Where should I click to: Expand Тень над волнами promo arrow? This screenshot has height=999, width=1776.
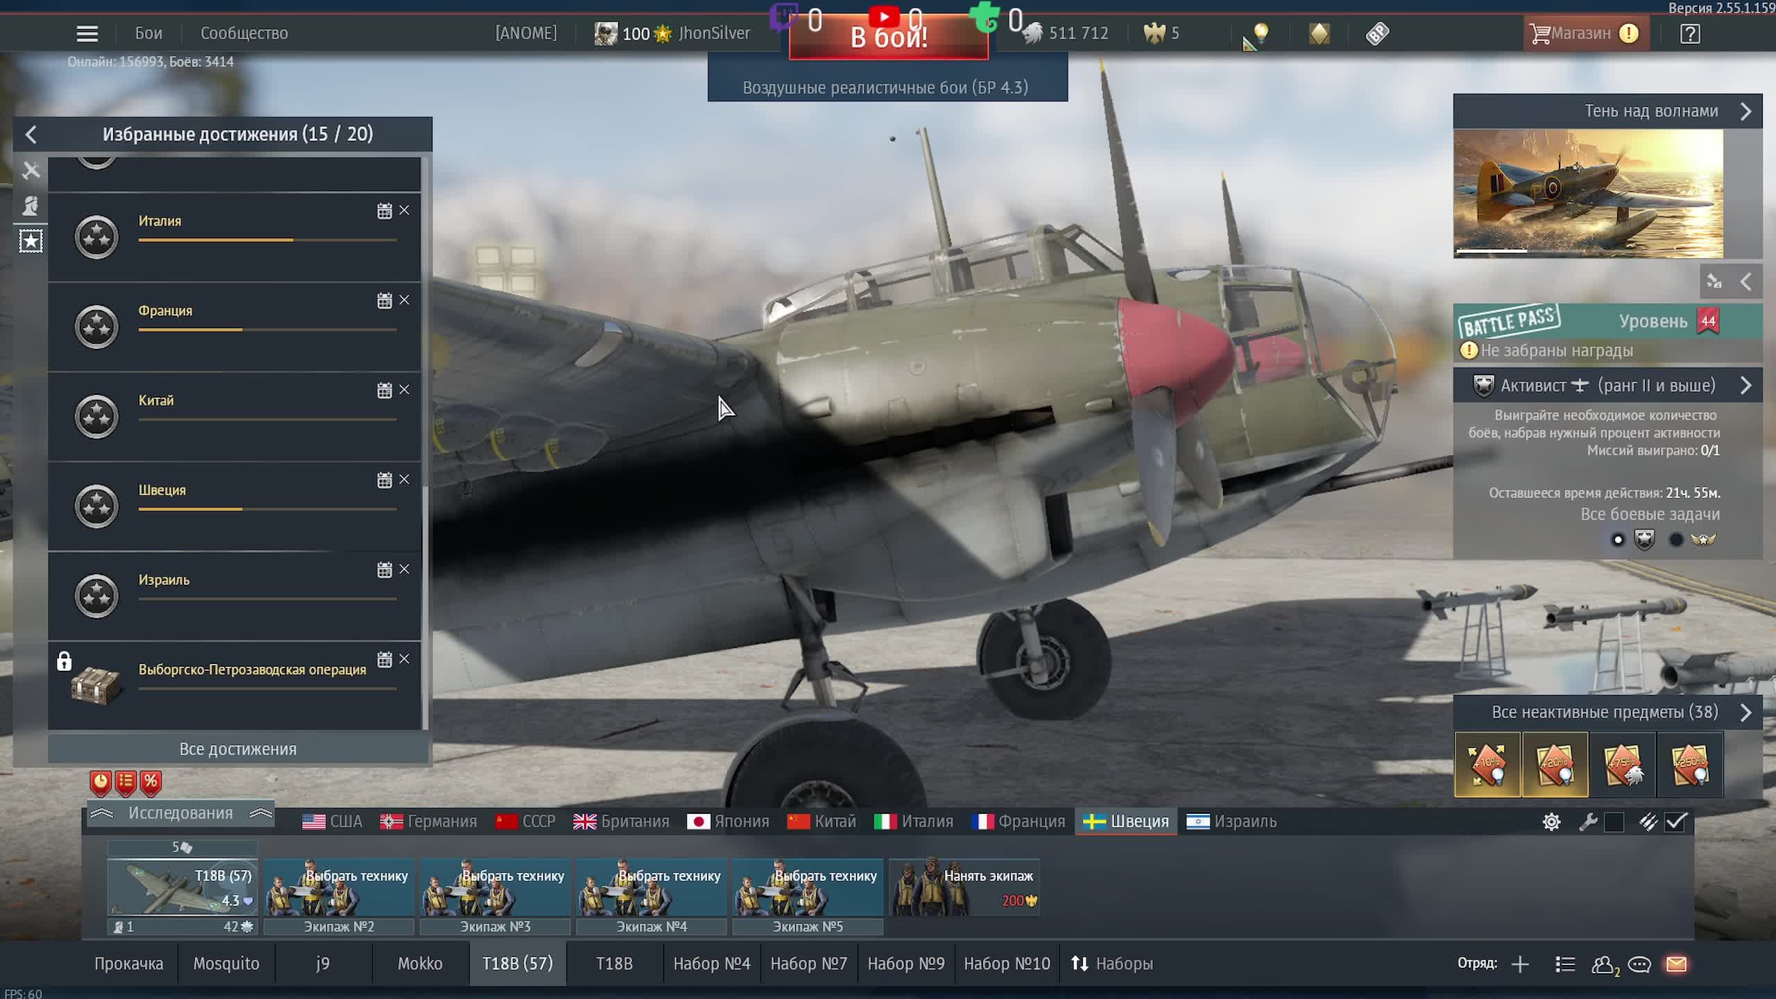click(1745, 112)
